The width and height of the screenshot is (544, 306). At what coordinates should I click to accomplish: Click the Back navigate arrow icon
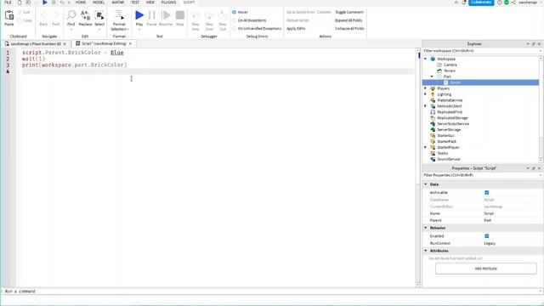click(x=43, y=15)
